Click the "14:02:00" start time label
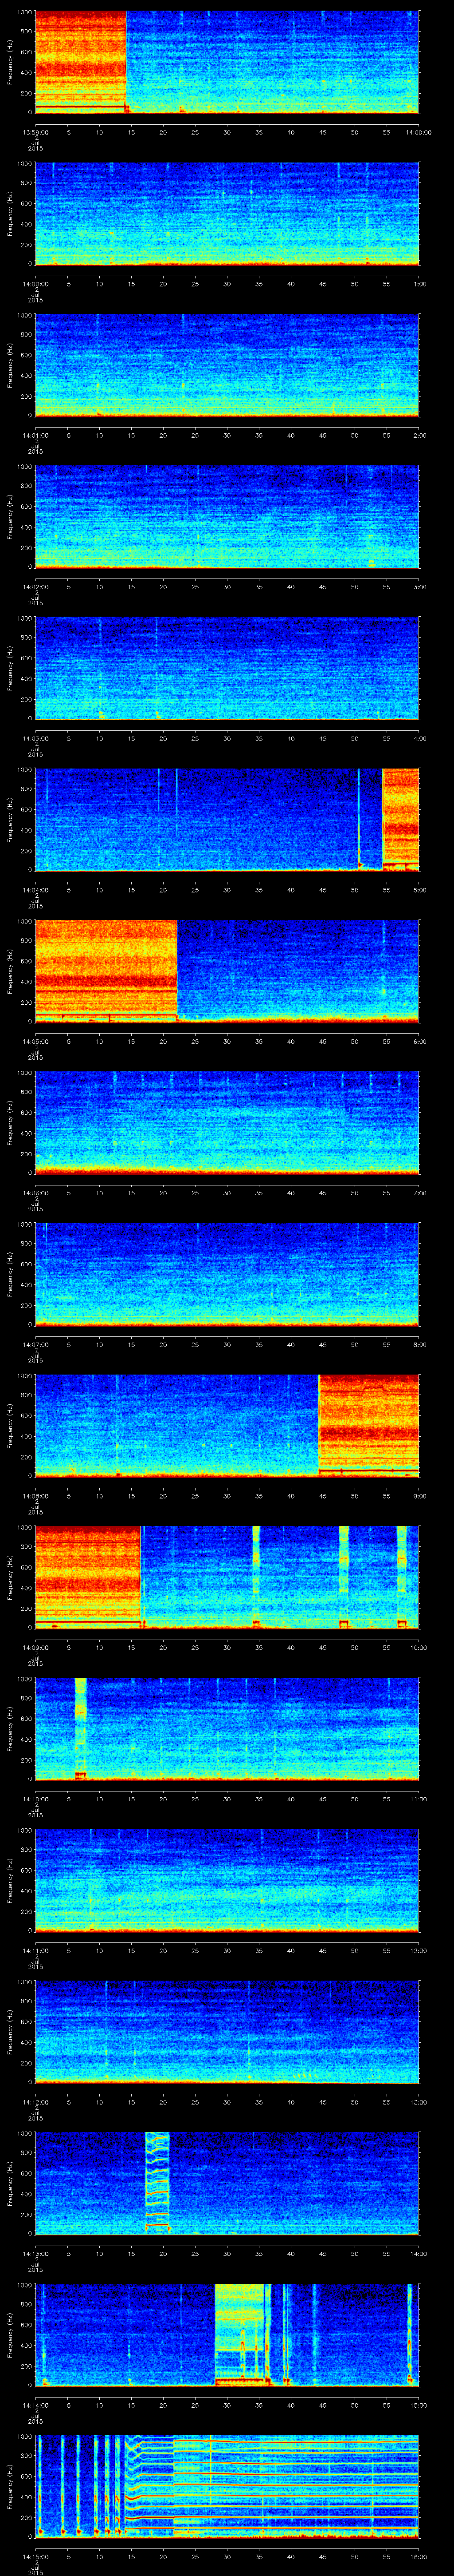Screen dimensions: 454x2576 [x=35, y=587]
